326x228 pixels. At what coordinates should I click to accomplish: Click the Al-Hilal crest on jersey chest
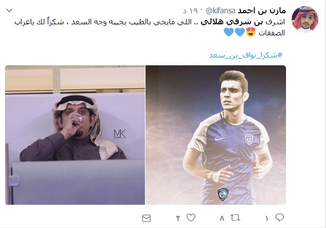(x=249, y=139)
